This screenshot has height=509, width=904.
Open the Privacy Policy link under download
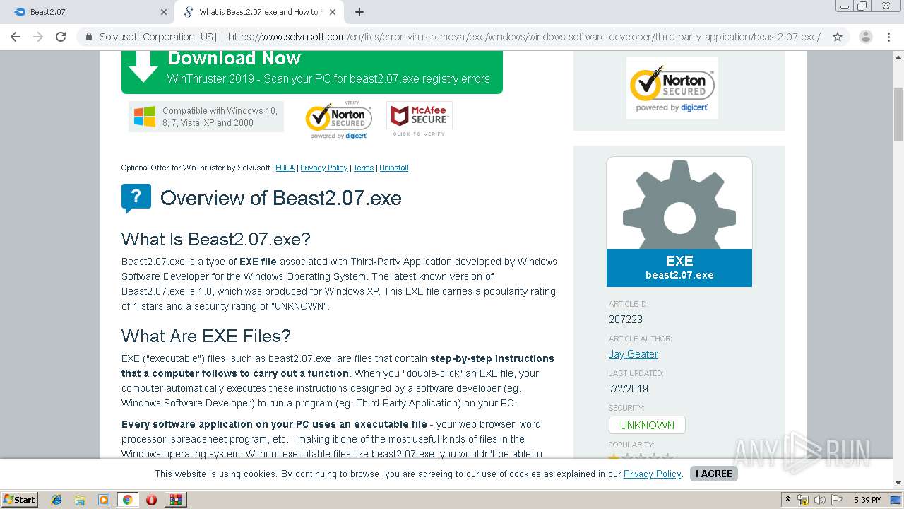click(323, 168)
